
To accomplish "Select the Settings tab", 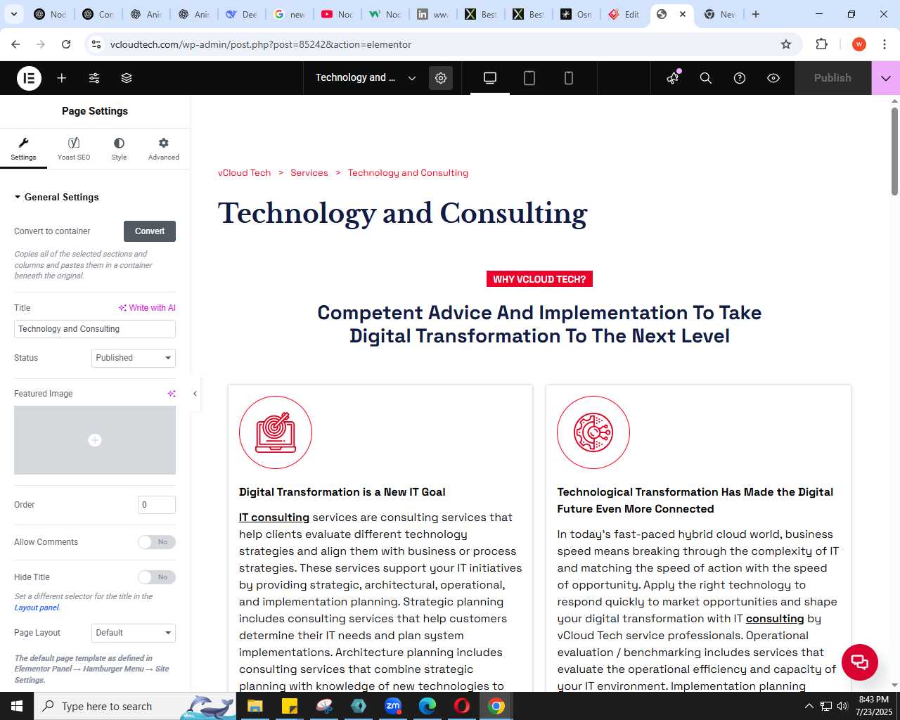I will coord(23,149).
